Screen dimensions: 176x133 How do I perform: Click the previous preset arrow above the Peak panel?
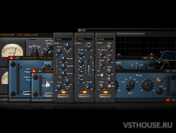168,71
